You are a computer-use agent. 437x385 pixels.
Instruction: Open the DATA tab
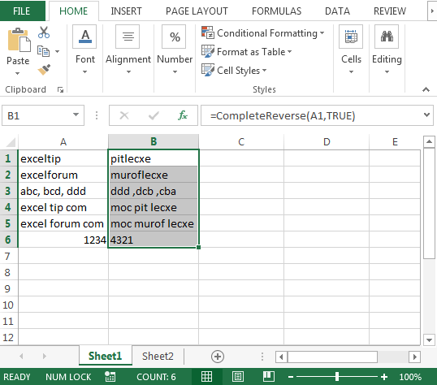coord(337,11)
